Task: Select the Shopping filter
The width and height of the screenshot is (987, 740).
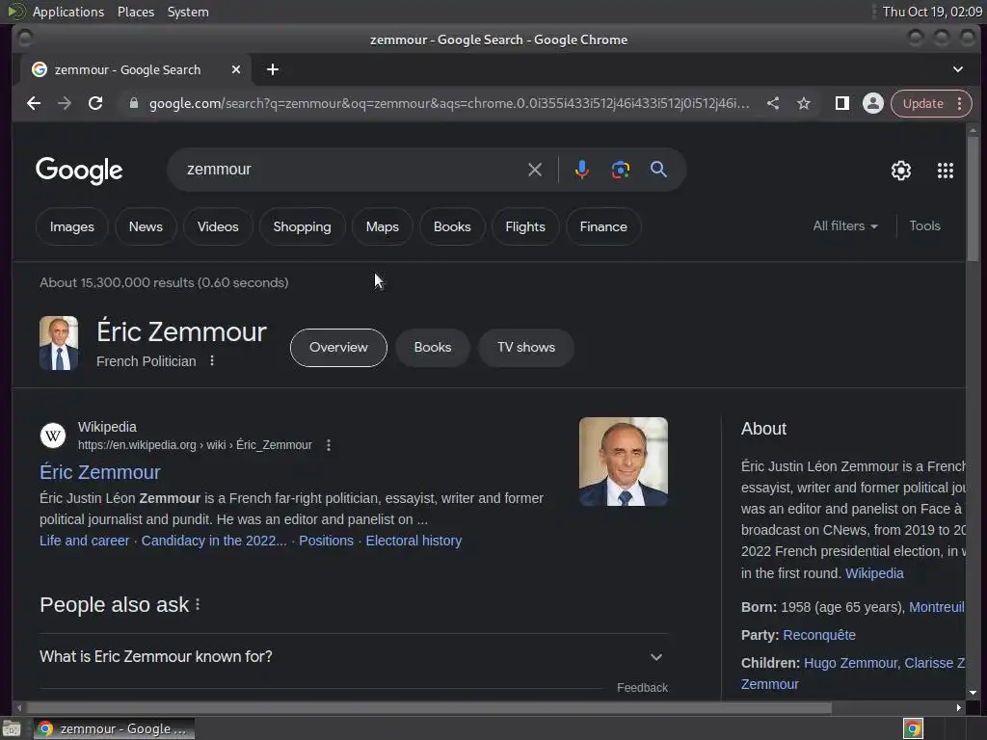Action: point(302,226)
